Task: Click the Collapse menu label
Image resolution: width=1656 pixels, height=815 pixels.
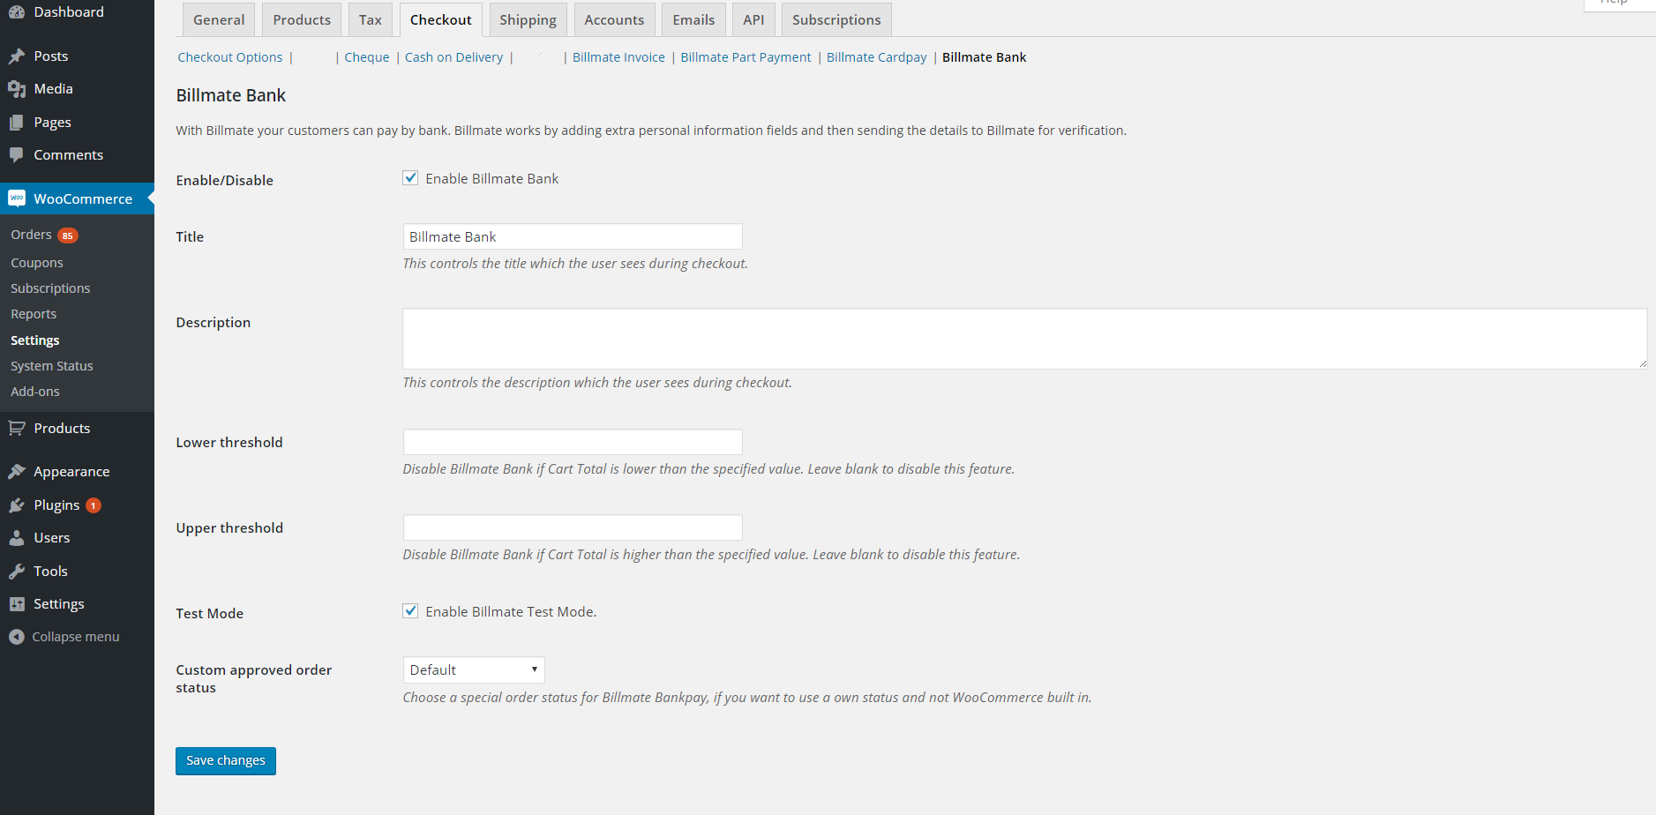Action: click(76, 637)
